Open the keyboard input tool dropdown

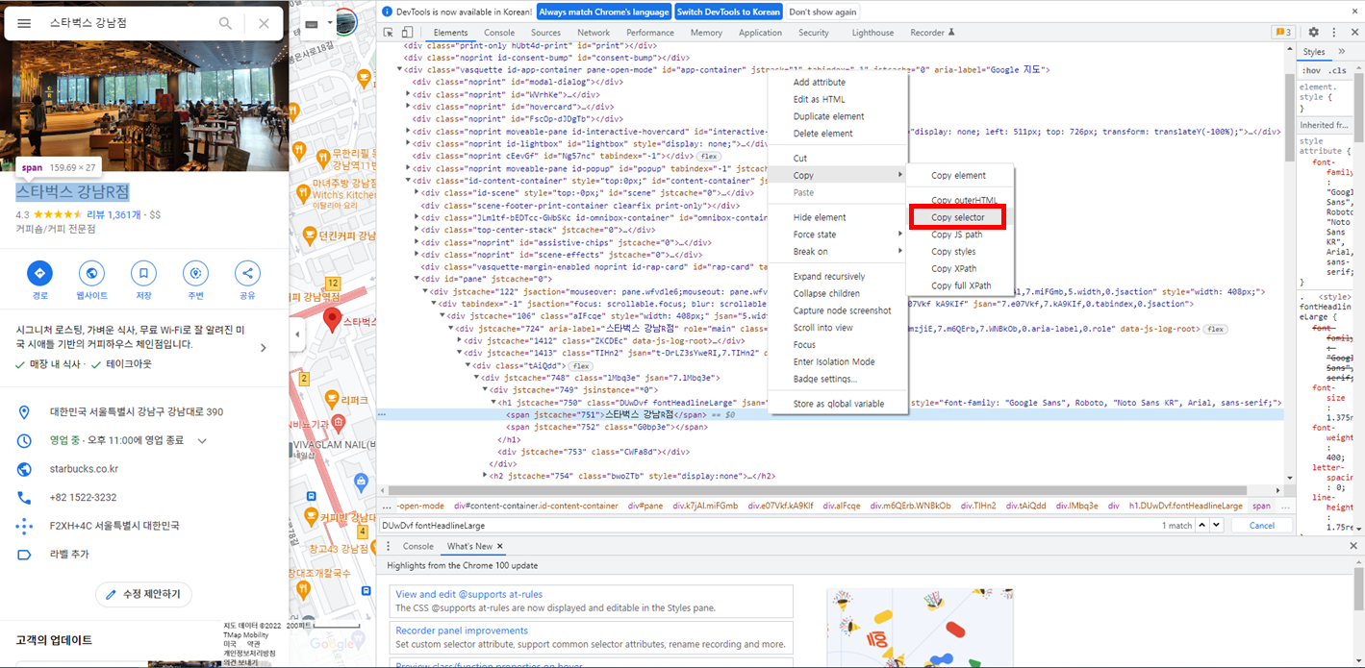tap(330, 23)
